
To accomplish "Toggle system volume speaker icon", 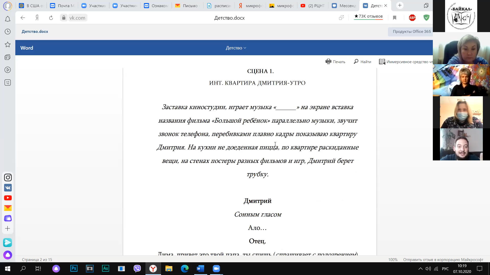I will [x=428, y=269].
